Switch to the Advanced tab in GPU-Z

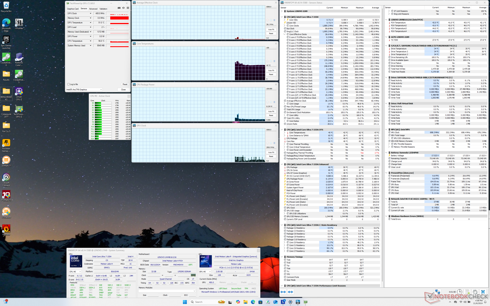click(x=93, y=9)
